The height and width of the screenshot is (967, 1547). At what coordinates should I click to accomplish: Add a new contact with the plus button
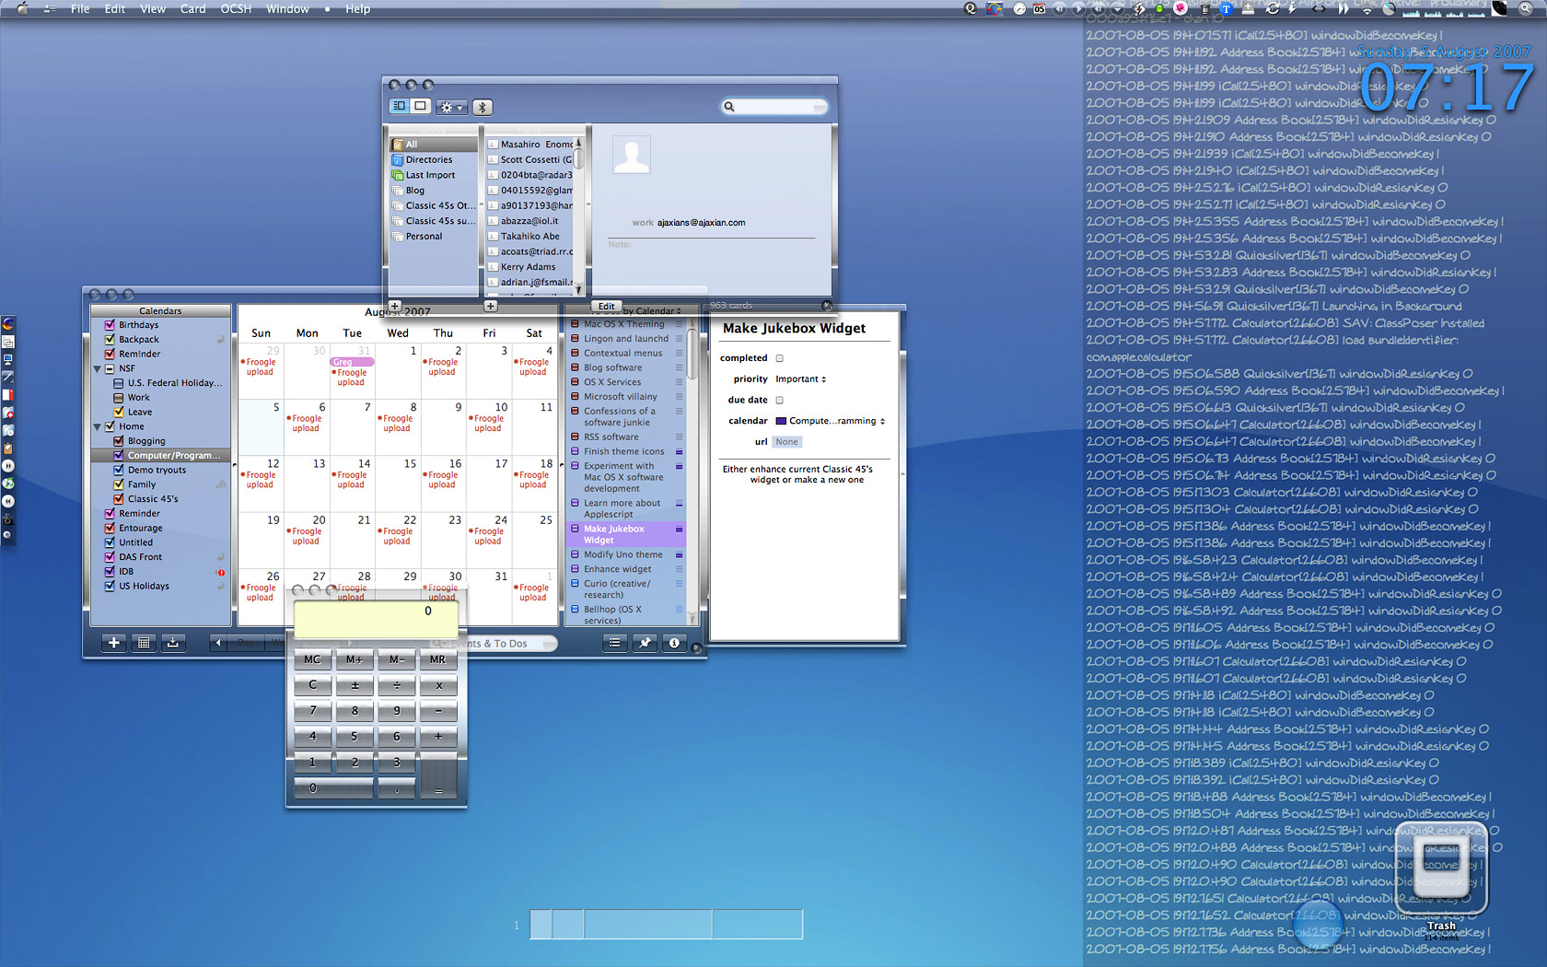(490, 306)
